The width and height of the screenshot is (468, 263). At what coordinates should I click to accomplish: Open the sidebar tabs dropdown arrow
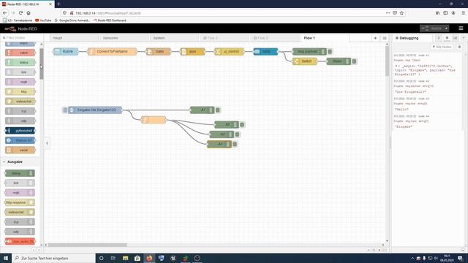pyautogui.click(x=463, y=38)
